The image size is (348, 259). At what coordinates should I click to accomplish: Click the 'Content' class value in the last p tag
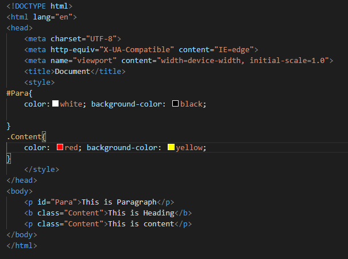(x=84, y=224)
